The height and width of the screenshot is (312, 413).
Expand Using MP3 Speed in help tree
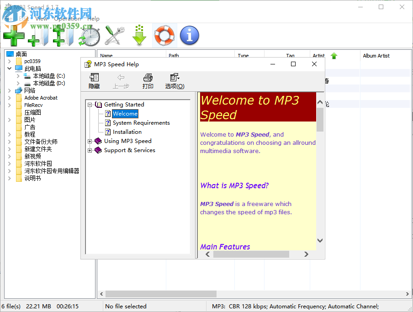90,141
